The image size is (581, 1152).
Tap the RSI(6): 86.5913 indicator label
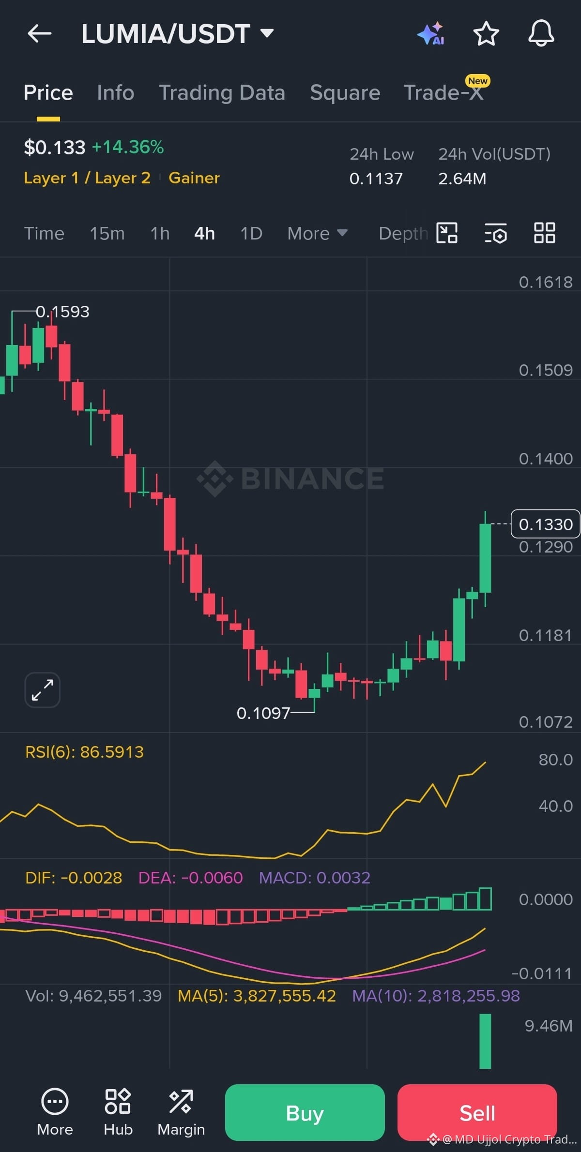[84, 752]
